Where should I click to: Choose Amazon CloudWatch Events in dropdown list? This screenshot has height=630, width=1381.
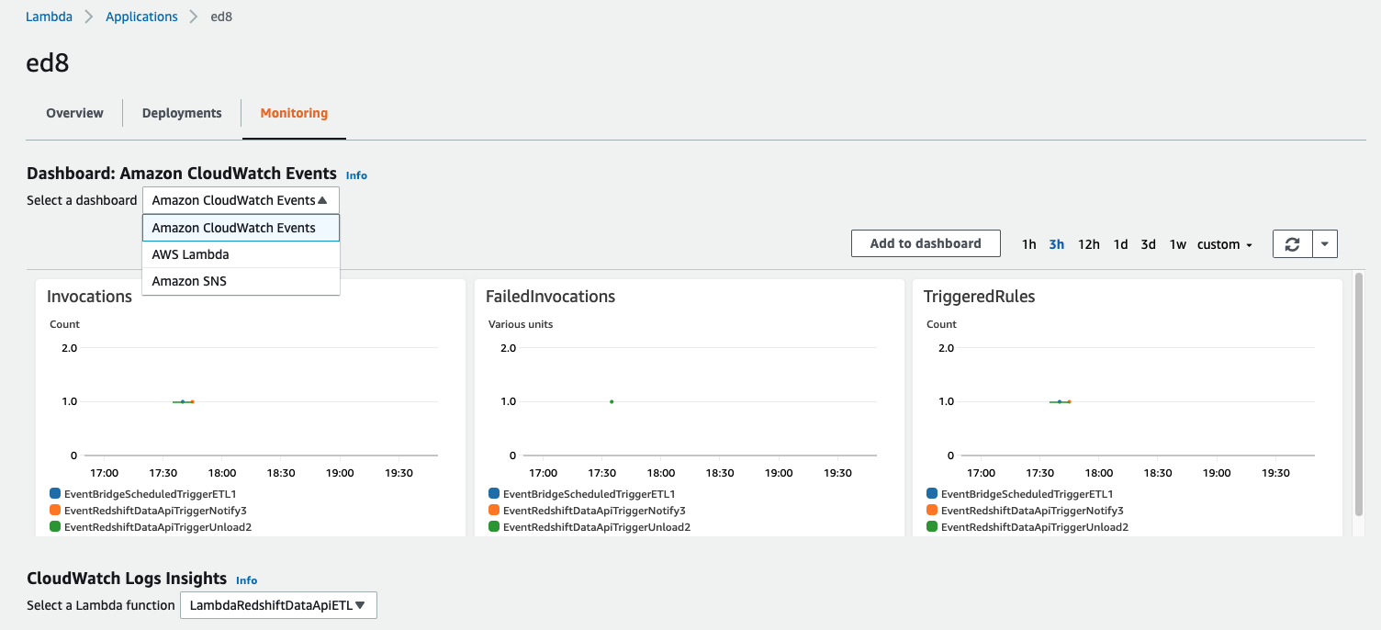coord(241,228)
